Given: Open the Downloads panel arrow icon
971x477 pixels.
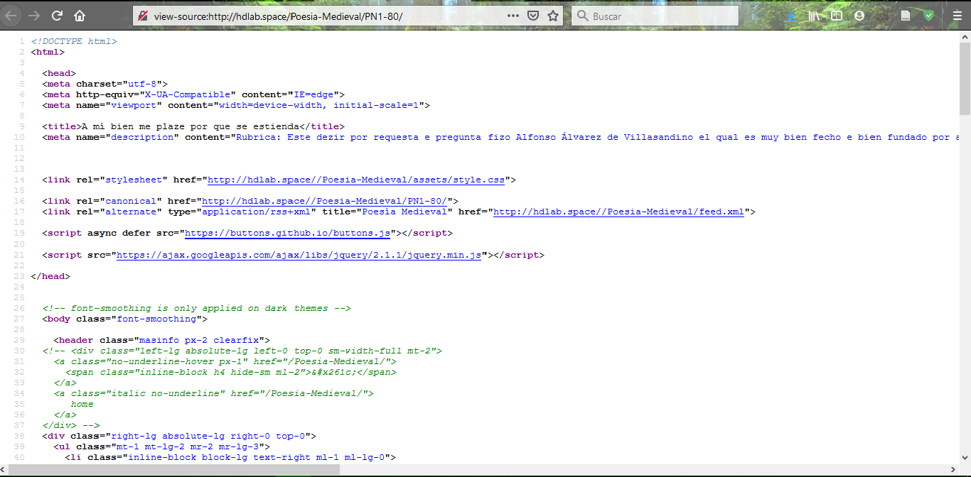Looking at the screenshot, I should [x=791, y=16].
